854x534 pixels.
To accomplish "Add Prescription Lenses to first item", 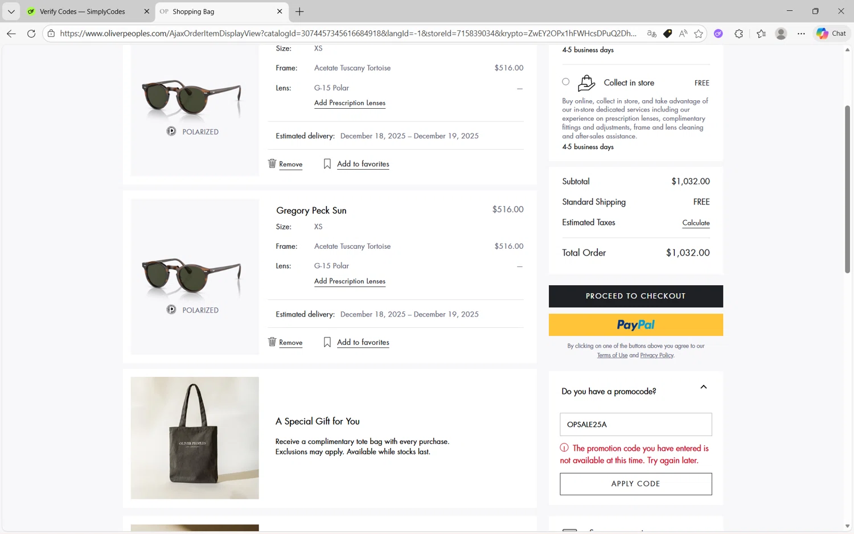I will click(350, 103).
